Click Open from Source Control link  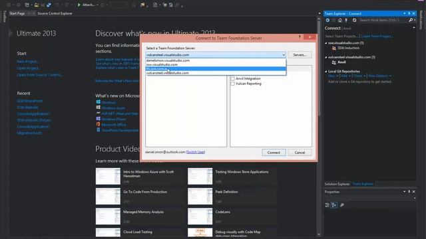[40, 75]
